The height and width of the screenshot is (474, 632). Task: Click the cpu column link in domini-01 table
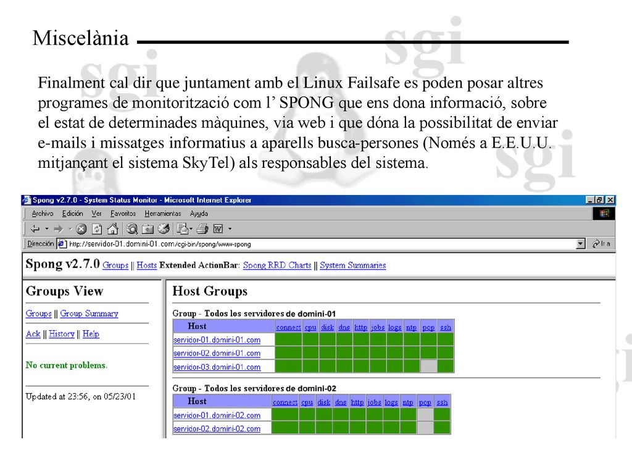tap(310, 327)
